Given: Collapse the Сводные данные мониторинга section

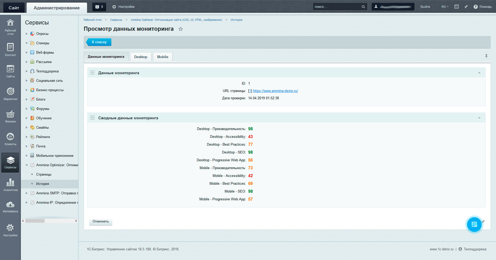Looking at the screenshot, I should 479,118.
